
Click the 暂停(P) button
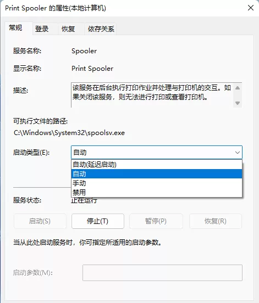156,221
